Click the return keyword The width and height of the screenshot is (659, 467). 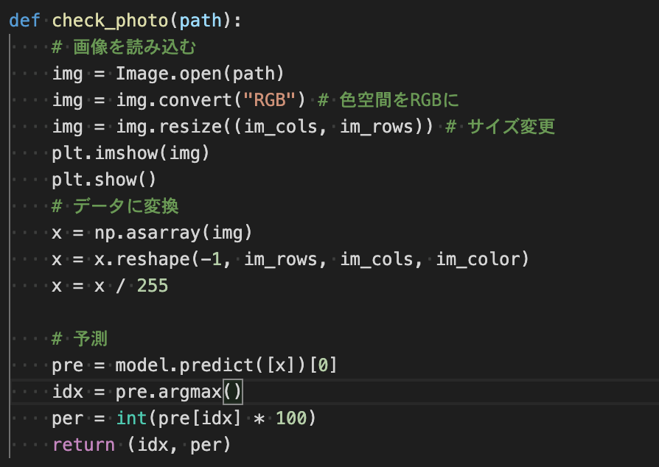(83, 444)
